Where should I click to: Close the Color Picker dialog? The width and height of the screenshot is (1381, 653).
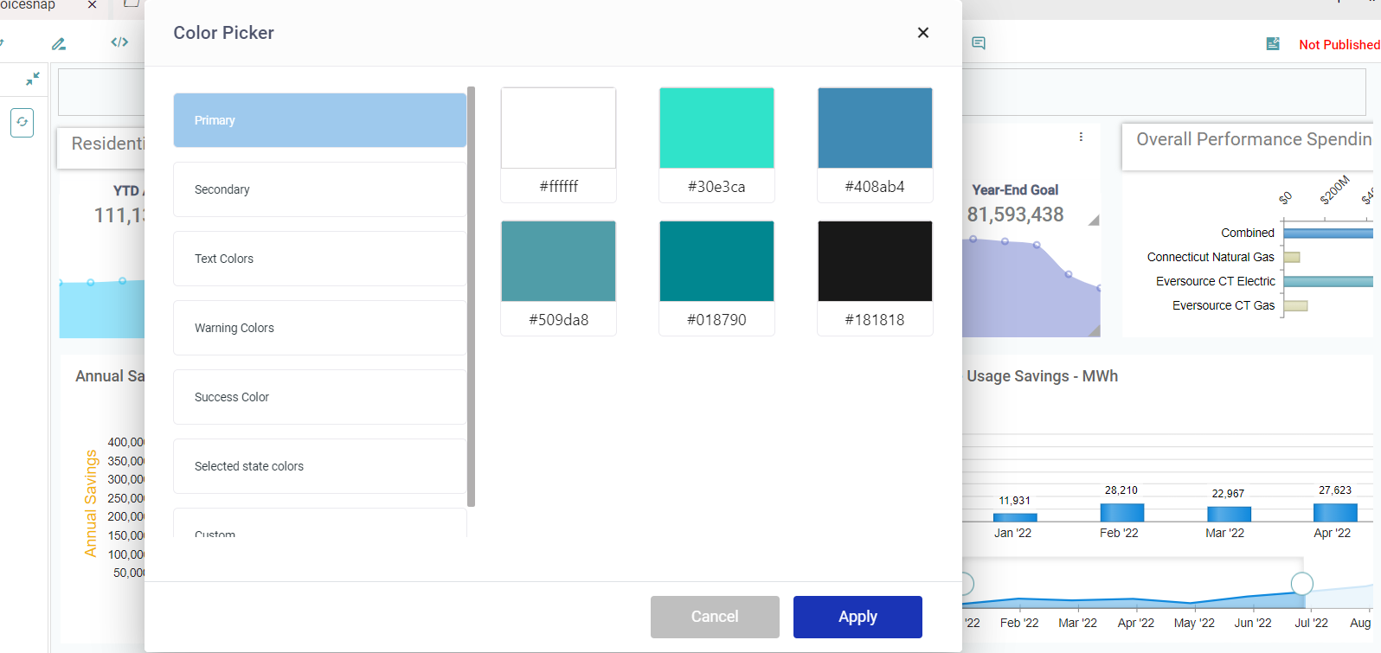(923, 33)
